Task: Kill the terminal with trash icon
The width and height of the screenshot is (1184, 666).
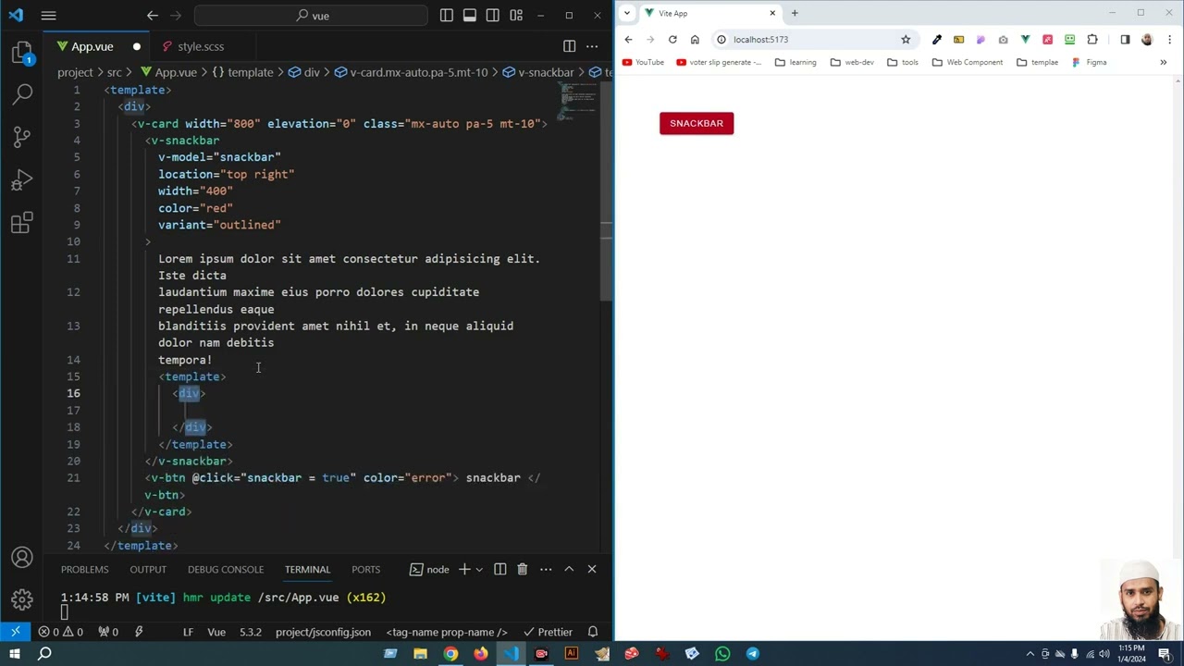Action: [522, 570]
